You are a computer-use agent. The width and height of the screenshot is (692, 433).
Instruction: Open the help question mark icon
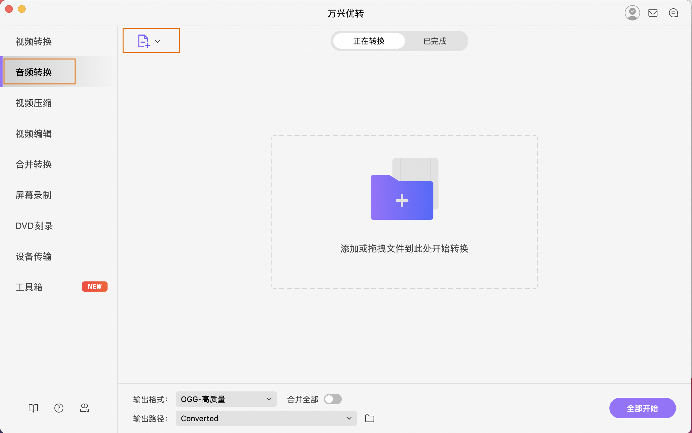59,408
